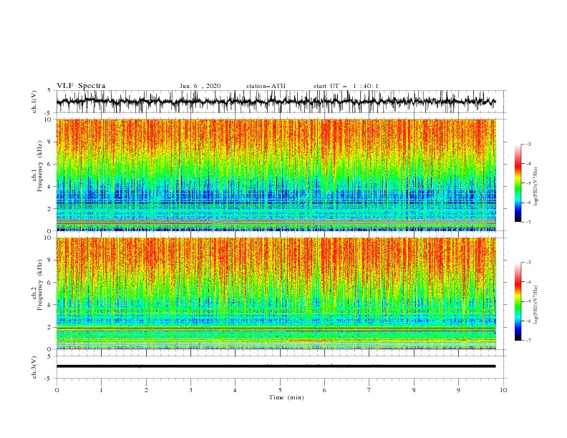Click the ch.1 "Frequency (kHz)" axis label

(x=39, y=166)
